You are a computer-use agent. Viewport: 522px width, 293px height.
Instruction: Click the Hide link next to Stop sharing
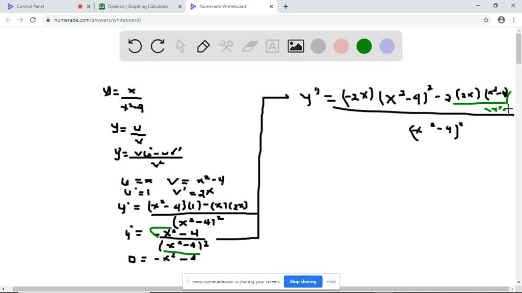point(331,281)
